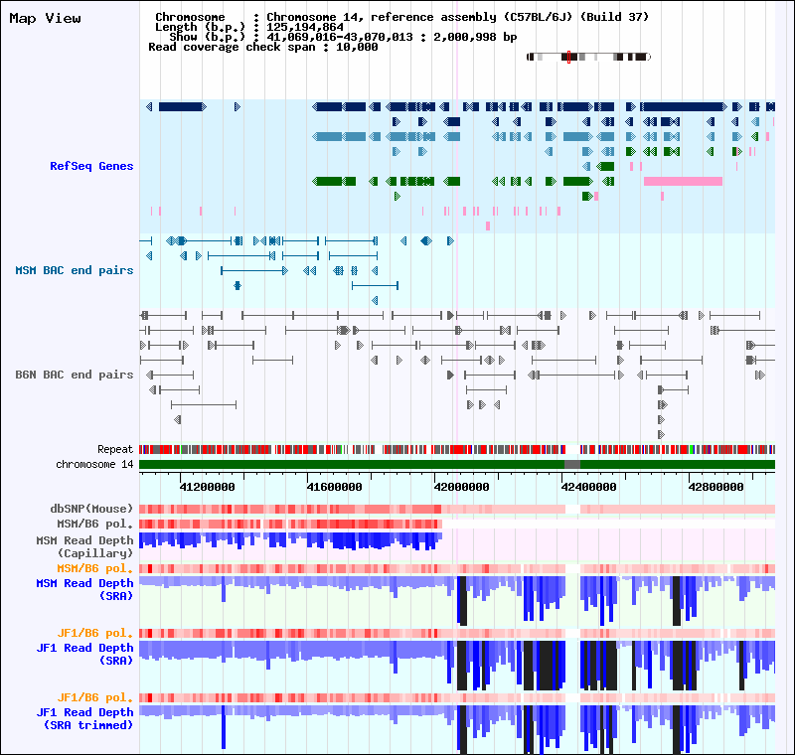Screen dimensions: 795x755
Task: Click the Read coverage check span value 10,000
Action: pyautogui.click(x=357, y=47)
